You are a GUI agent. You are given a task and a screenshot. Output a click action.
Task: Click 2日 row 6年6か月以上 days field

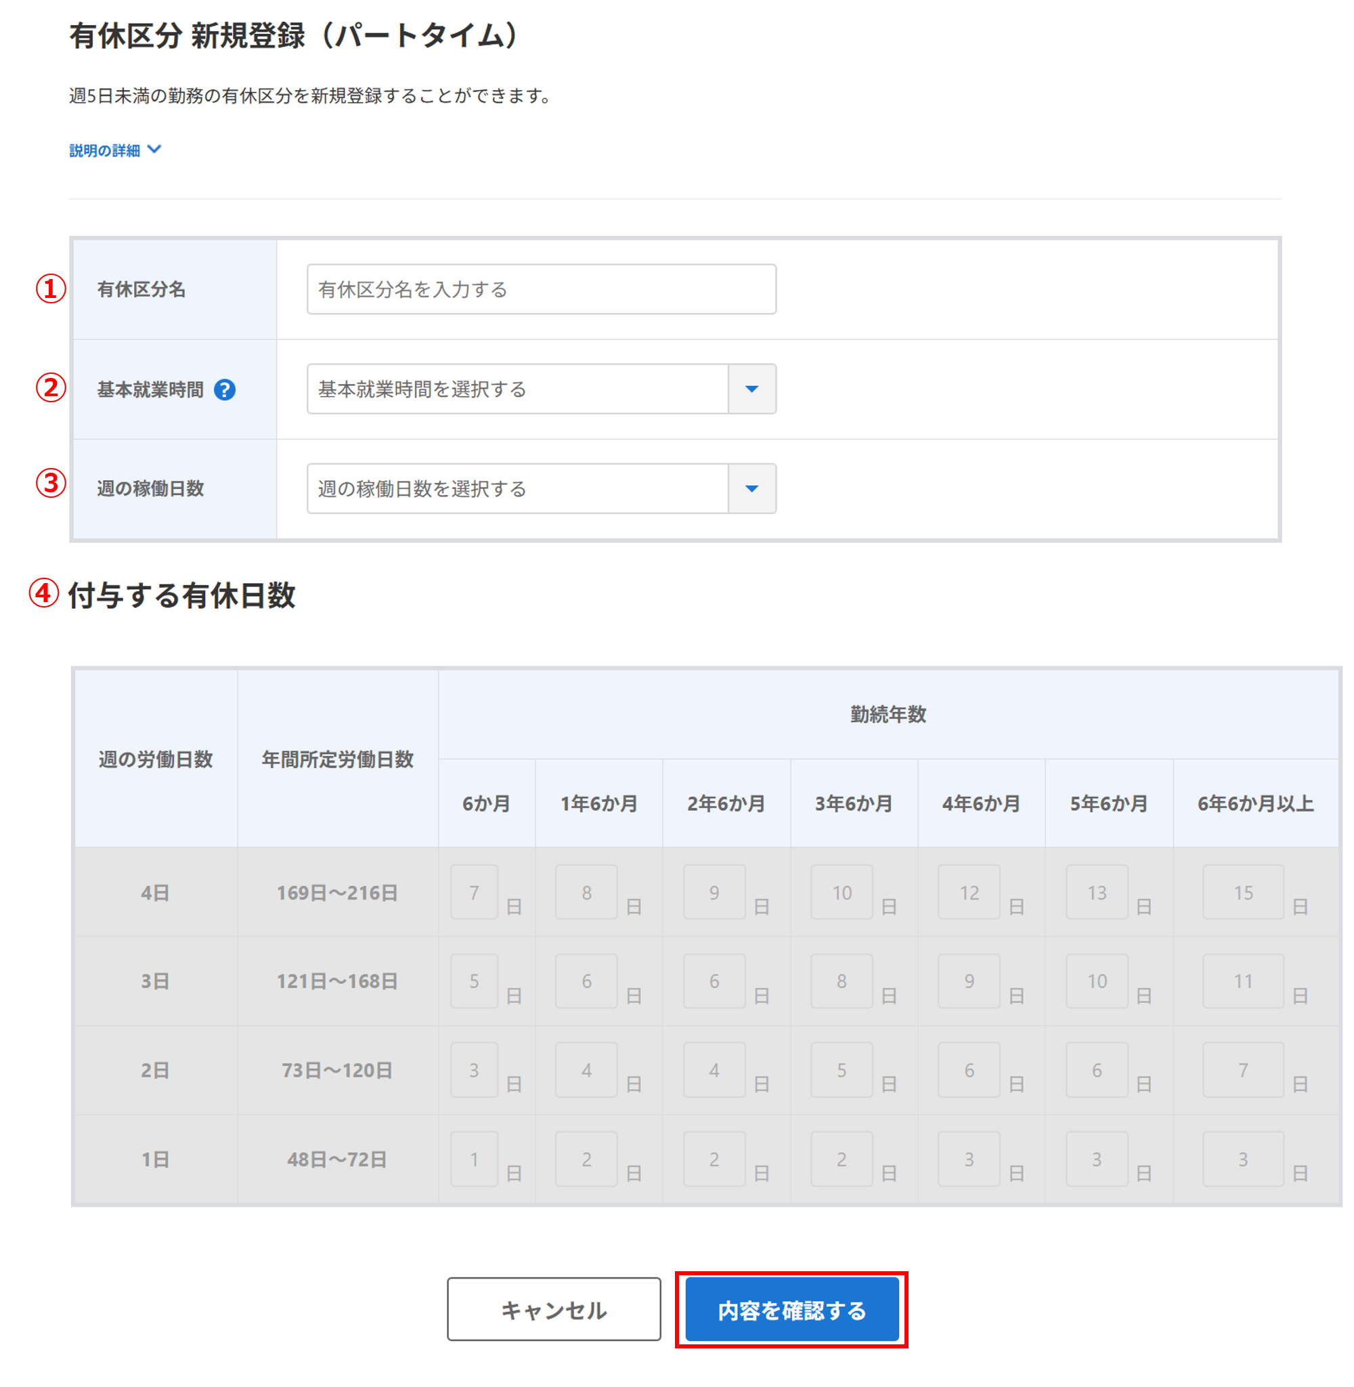click(1242, 1070)
